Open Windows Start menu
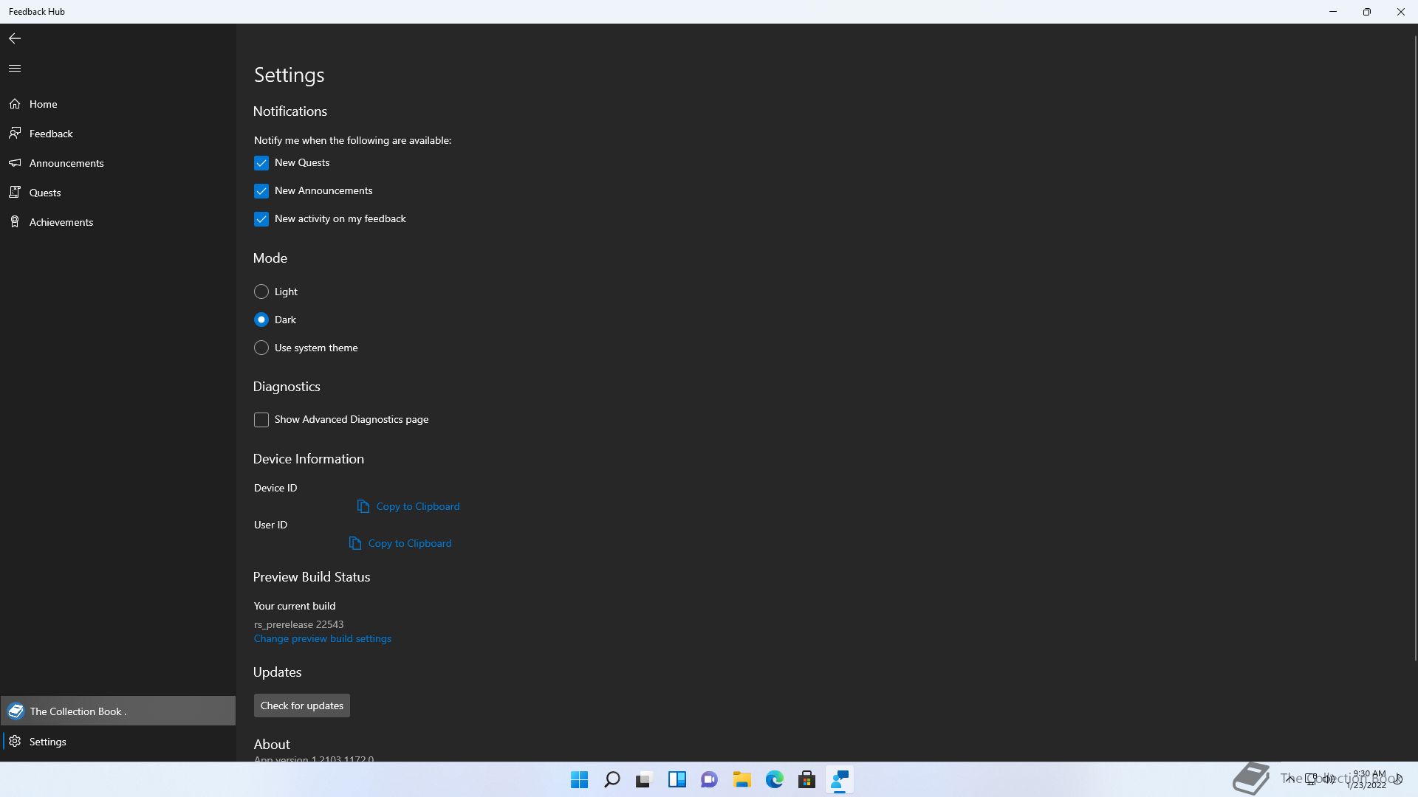 (580, 779)
